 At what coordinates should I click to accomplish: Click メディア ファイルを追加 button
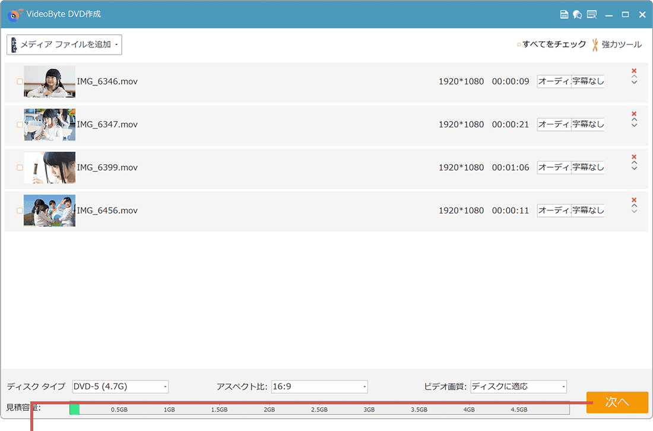click(x=64, y=44)
